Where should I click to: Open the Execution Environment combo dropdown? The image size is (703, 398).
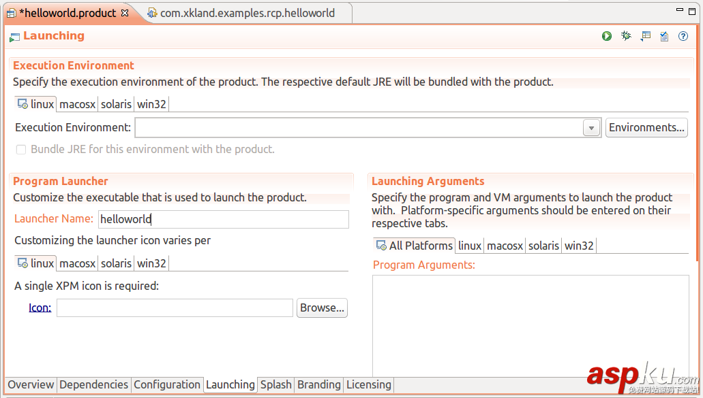[x=591, y=128]
